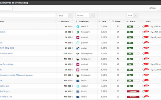Open the Technologie project link
This screenshot has width=161, height=100.
click(7, 64)
